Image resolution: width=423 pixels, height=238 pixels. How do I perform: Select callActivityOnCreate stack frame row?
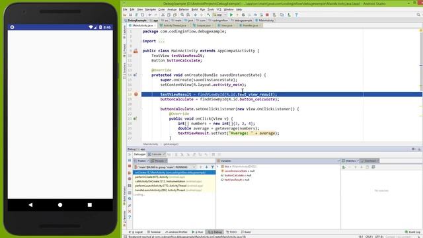(174, 181)
